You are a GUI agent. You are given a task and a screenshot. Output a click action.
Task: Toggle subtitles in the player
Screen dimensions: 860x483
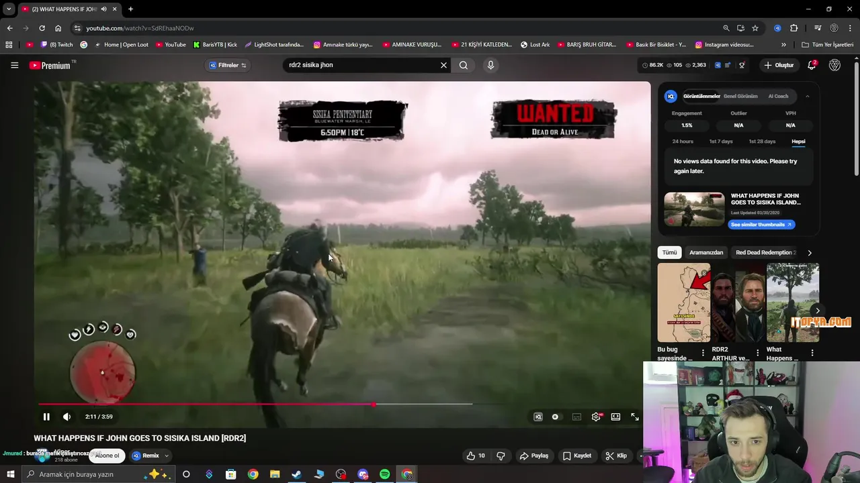point(576,417)
